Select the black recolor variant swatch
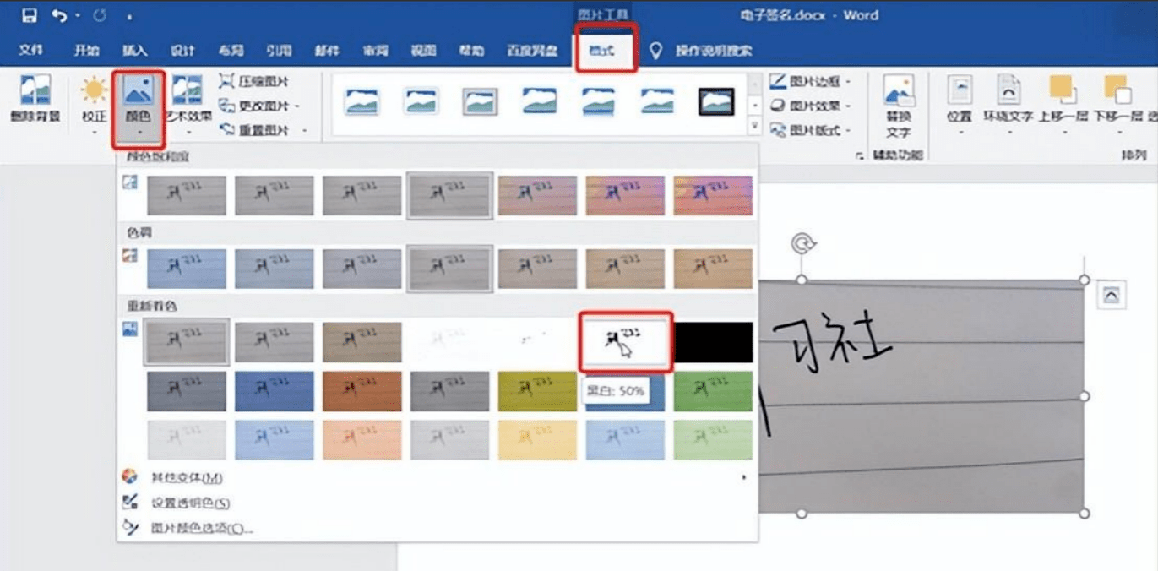This screenshot has width=1158, height=571. point(712,340)
